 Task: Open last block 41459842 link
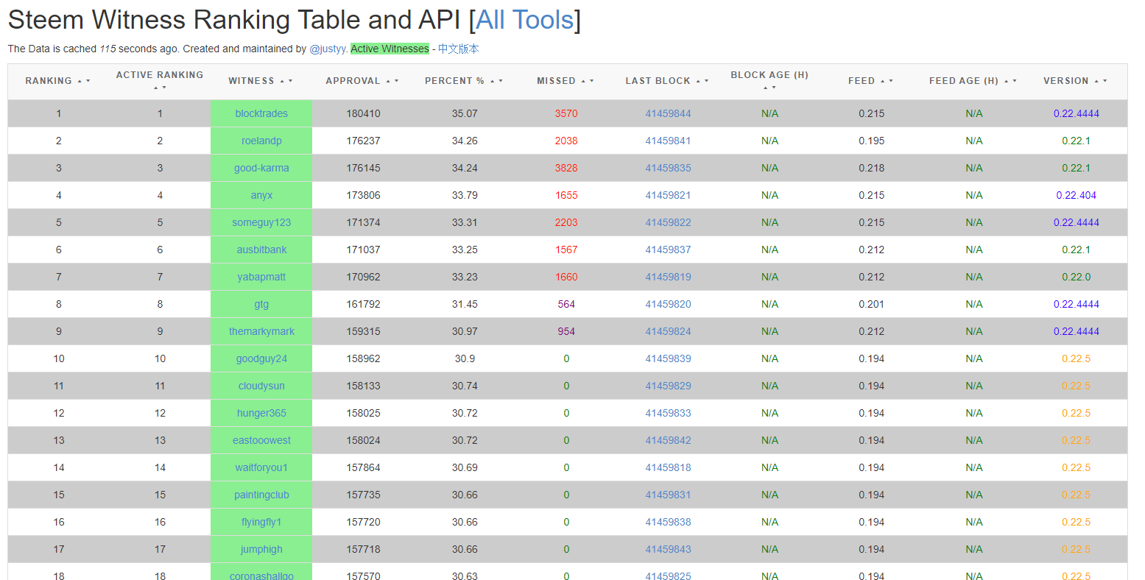[x=668, y=440]
